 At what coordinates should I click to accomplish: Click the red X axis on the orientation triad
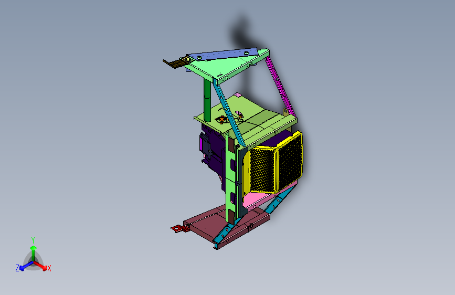click(40, 266)
